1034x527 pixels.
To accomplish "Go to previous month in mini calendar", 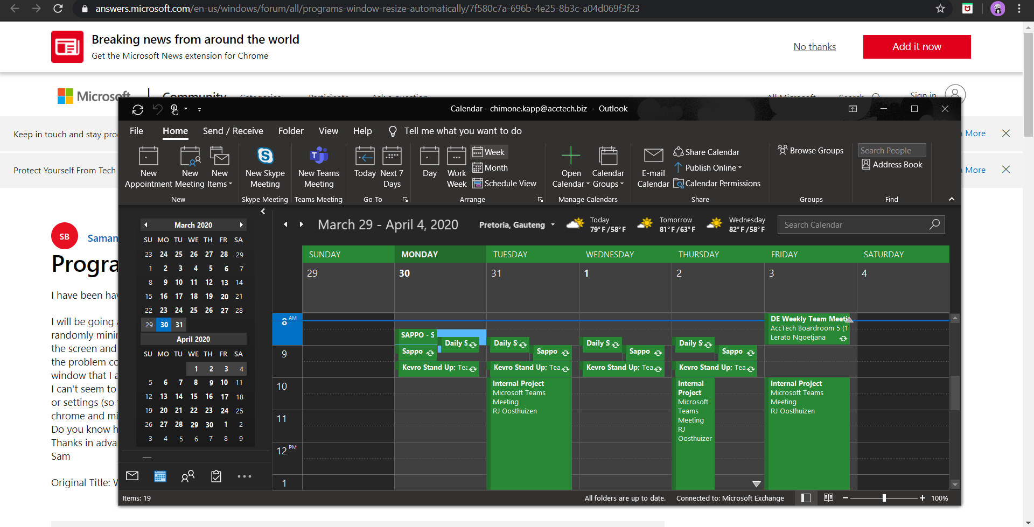I will (145, 225).
